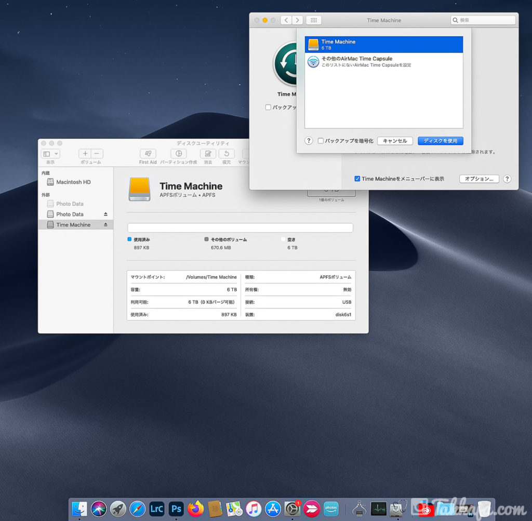This screenshot has width=532, height=521.
Task: Open the Options (オプション…) settings button
Action: (x=478, y=179)
